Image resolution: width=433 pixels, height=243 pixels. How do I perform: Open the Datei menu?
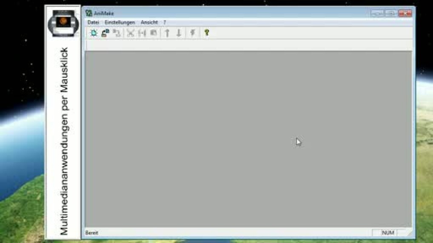point(93,22)
